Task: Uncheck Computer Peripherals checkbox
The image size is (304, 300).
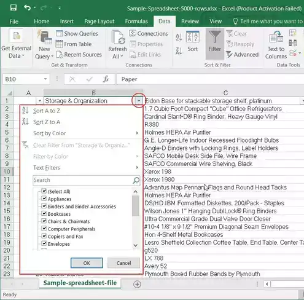Action: pyautogui.click(x=44, y=228)
